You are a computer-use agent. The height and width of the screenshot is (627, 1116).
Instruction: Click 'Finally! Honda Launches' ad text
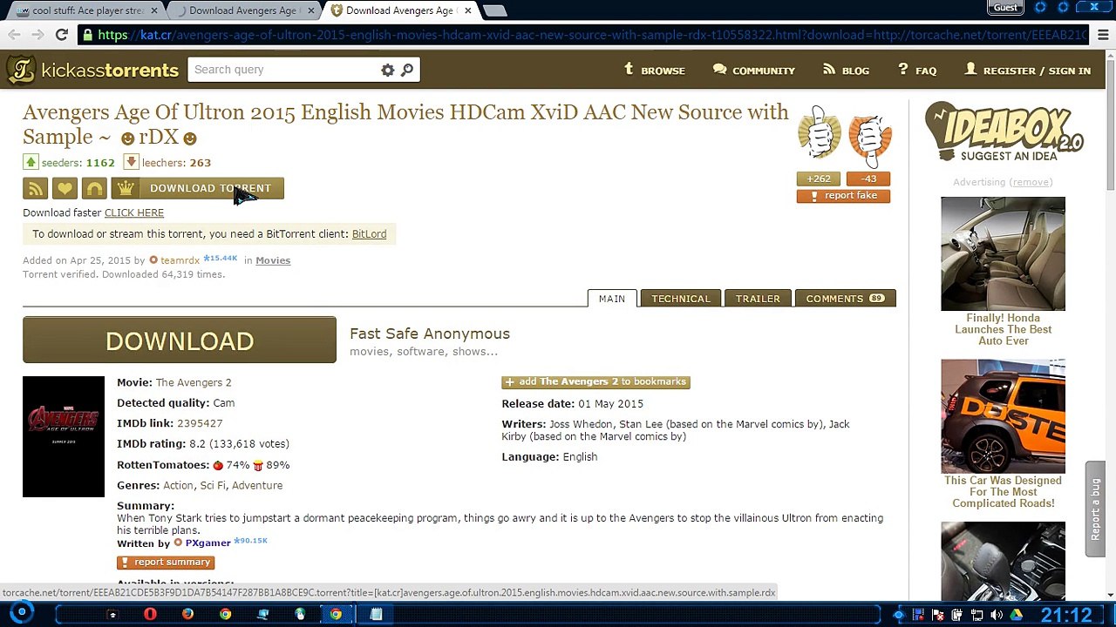pos(1003,329)
